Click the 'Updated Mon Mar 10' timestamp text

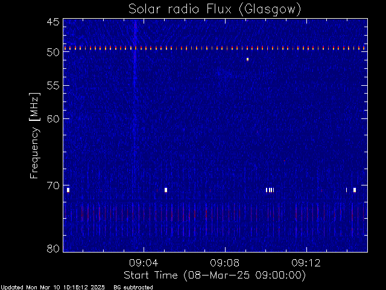[x=52, y=288]
